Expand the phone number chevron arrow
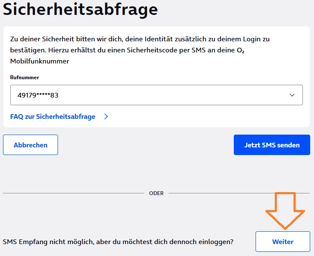314x256 pixels. click(x=292, y=95)
